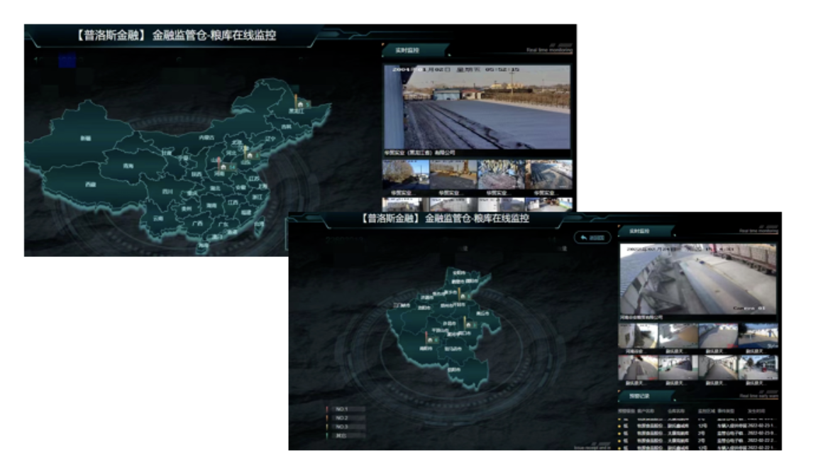823x470 pixels.
Task: Open 实时监控 panel tab in China map dashboard
Action: click(407, 50)
